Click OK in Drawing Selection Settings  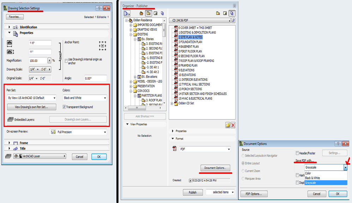pos(99,156)
